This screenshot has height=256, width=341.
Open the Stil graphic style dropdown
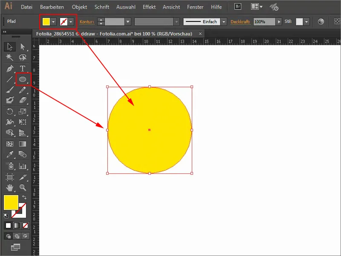pyautogui.click(x=306, y=22)
